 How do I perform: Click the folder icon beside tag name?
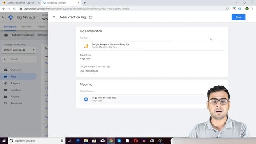tap(91, 17)
